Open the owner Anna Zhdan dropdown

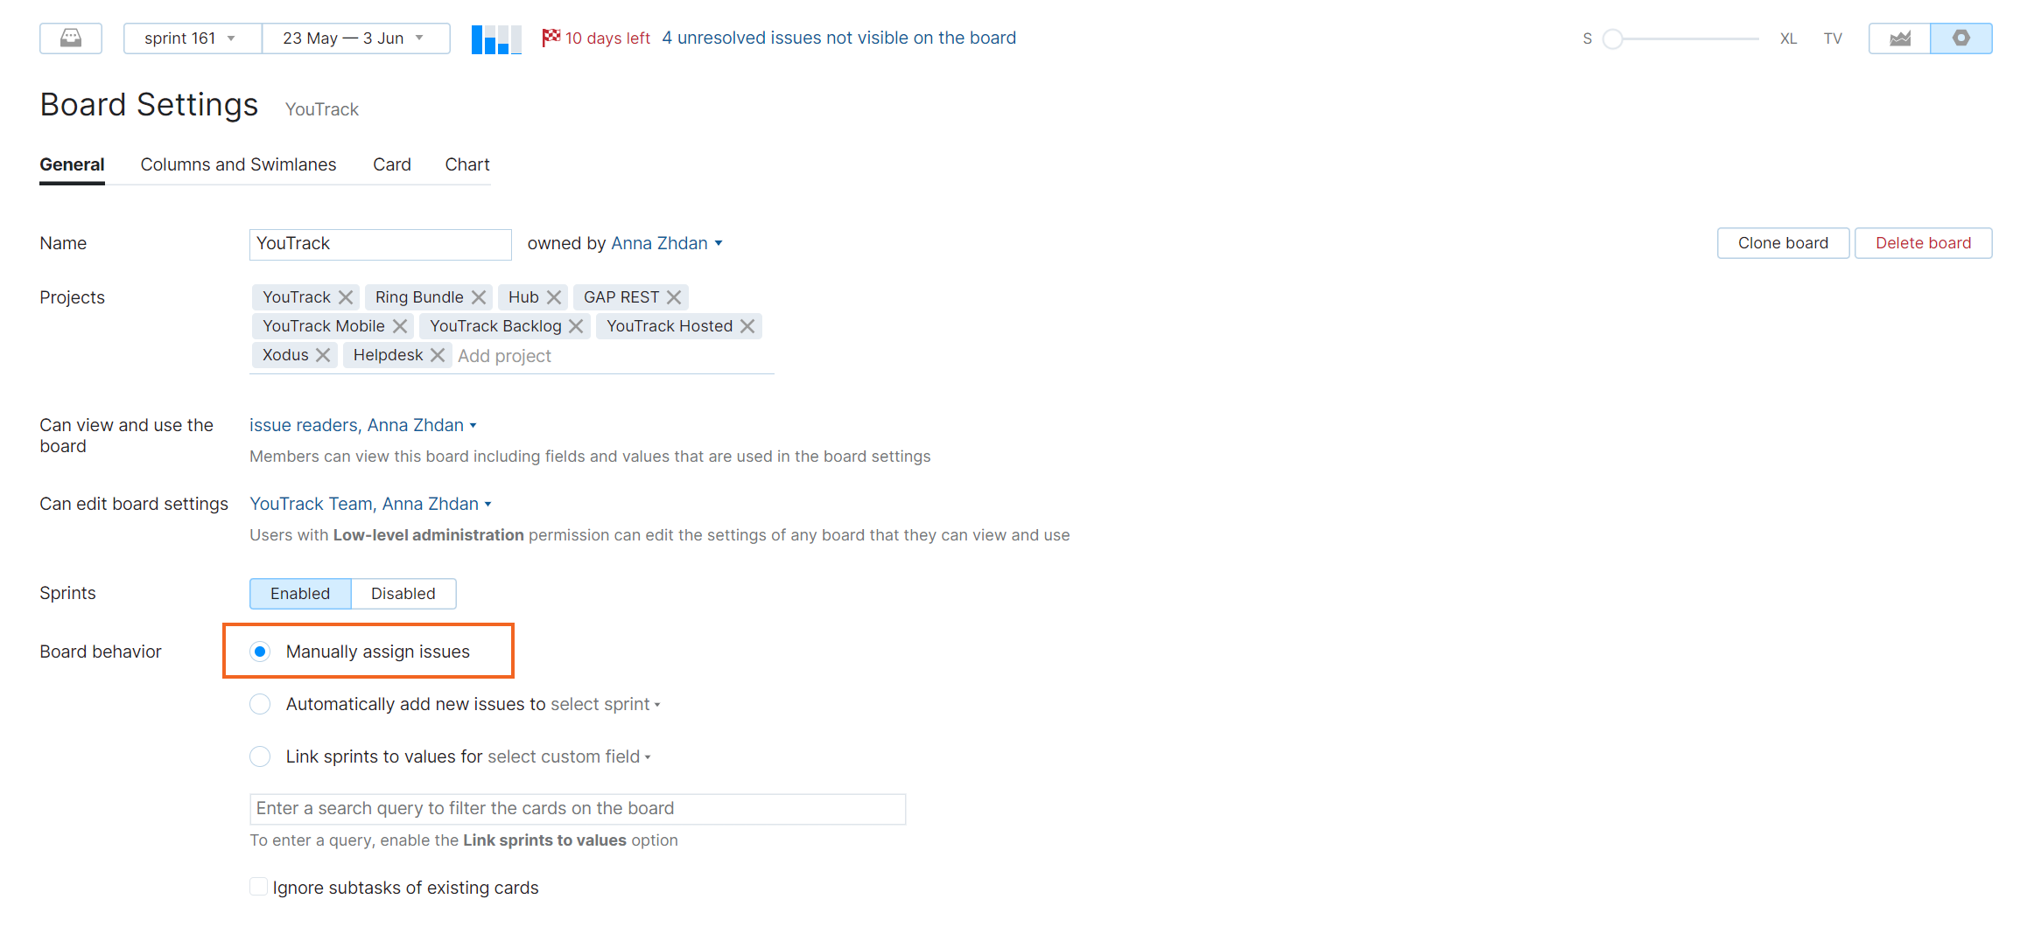(667, 243)
